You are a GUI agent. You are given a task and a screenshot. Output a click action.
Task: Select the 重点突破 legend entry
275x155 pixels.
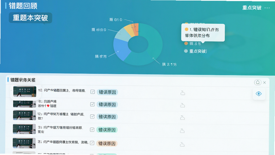[198, 51]
